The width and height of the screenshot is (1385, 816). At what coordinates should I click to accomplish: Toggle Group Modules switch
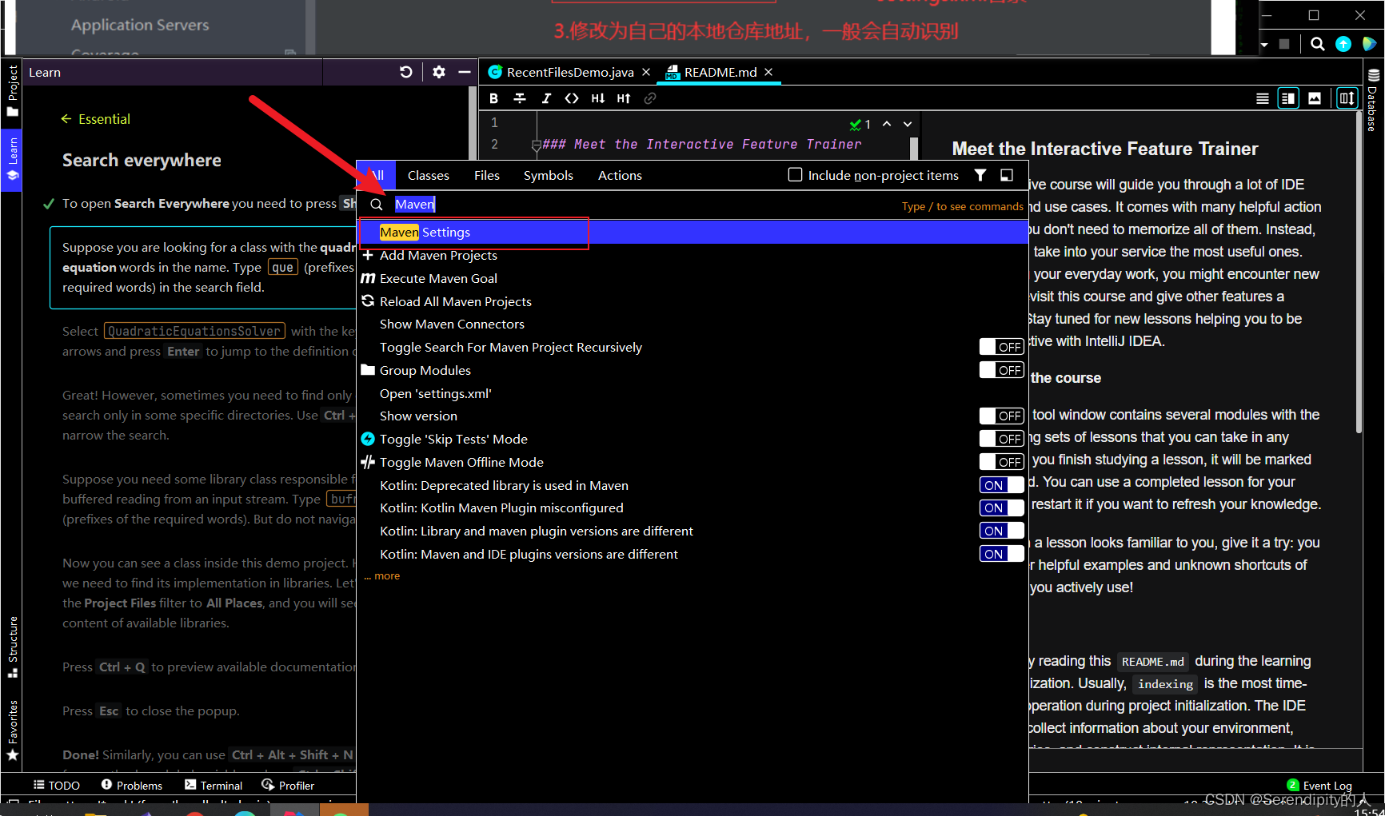pos(1001,370)
